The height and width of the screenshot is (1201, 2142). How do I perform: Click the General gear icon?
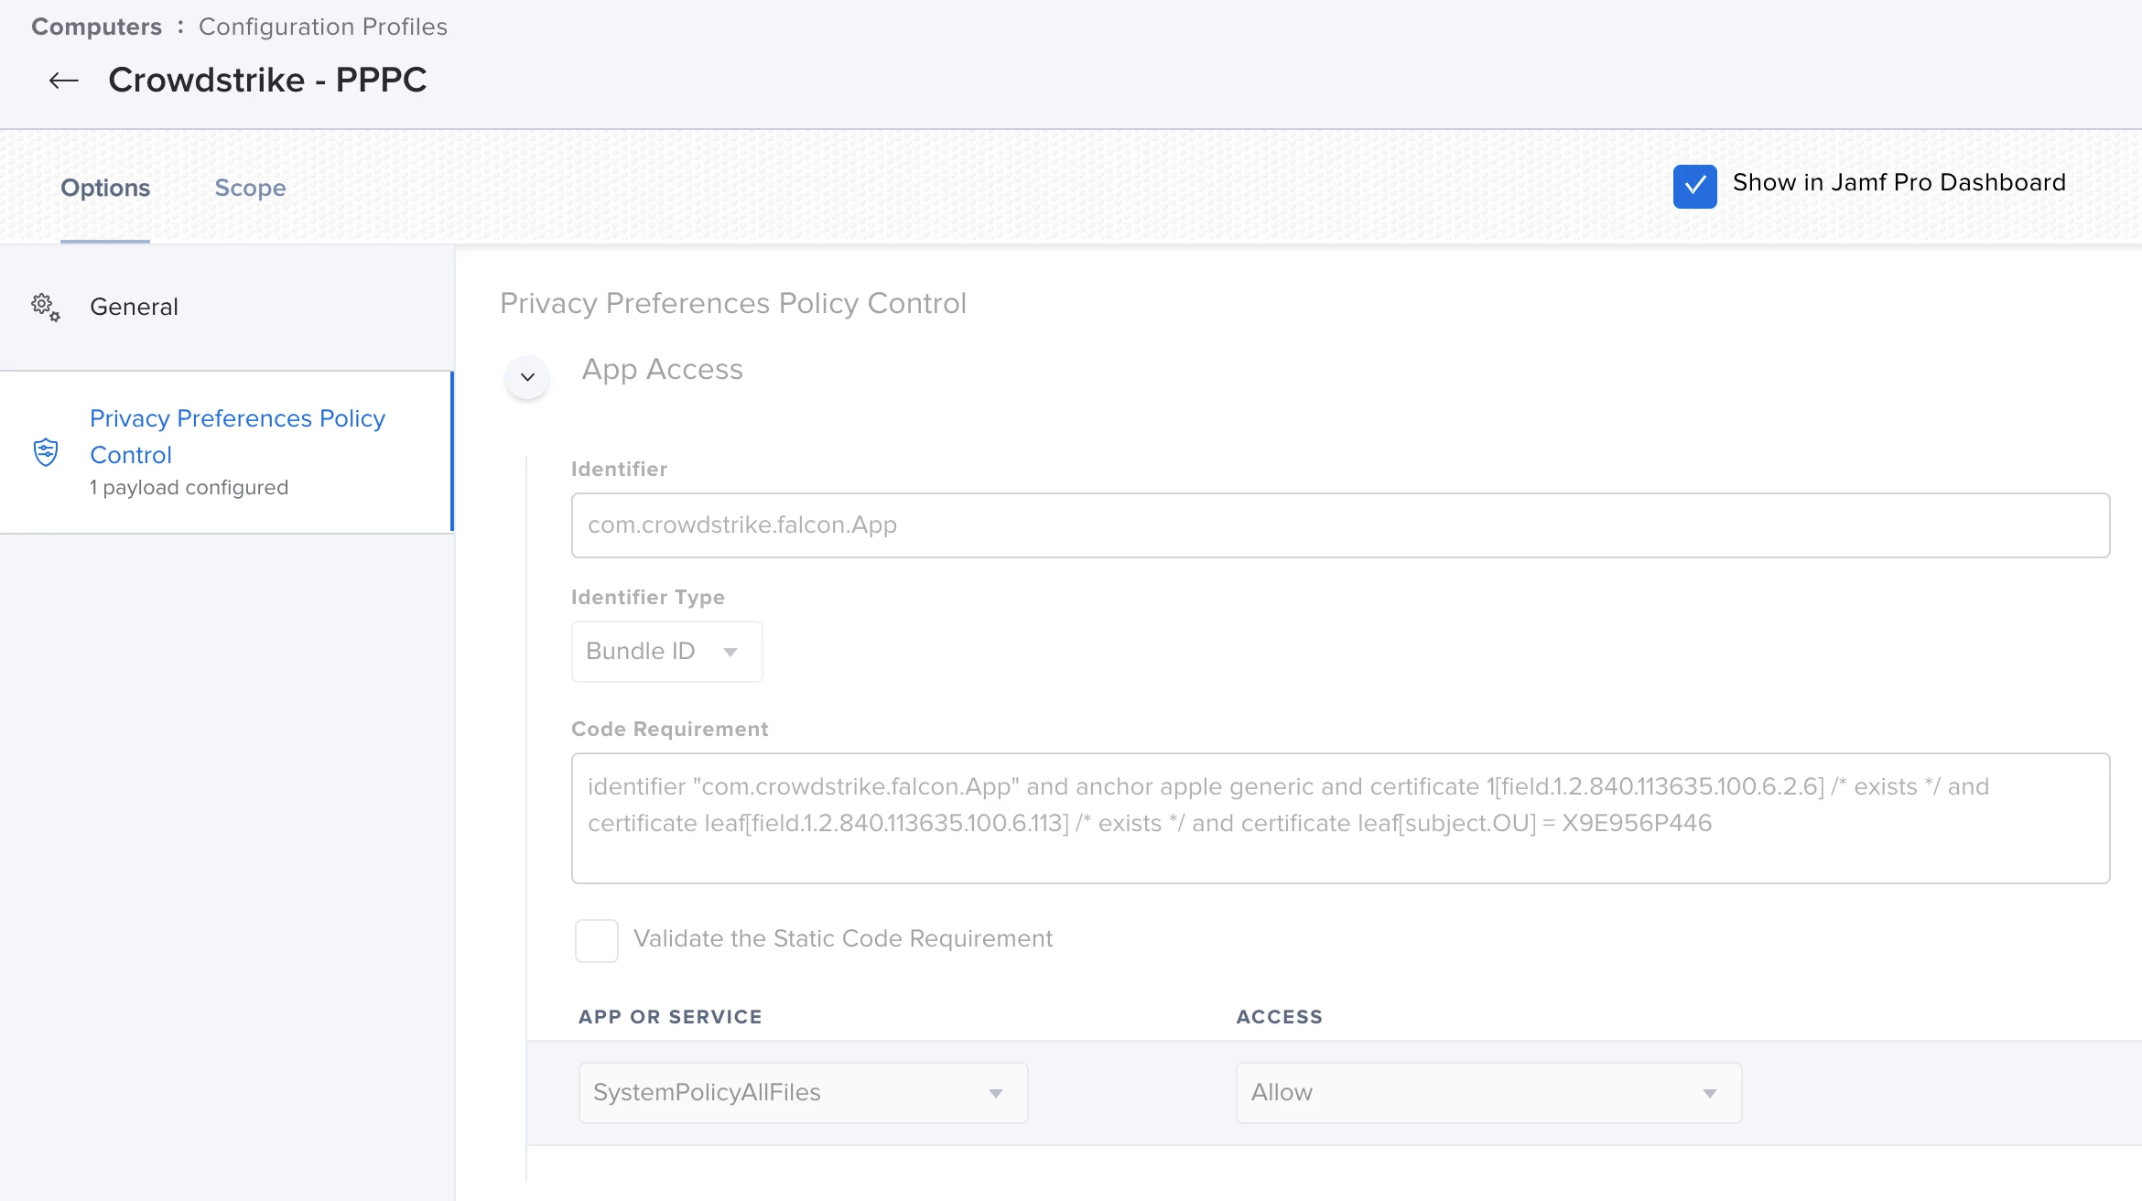(x=45, y=307)
